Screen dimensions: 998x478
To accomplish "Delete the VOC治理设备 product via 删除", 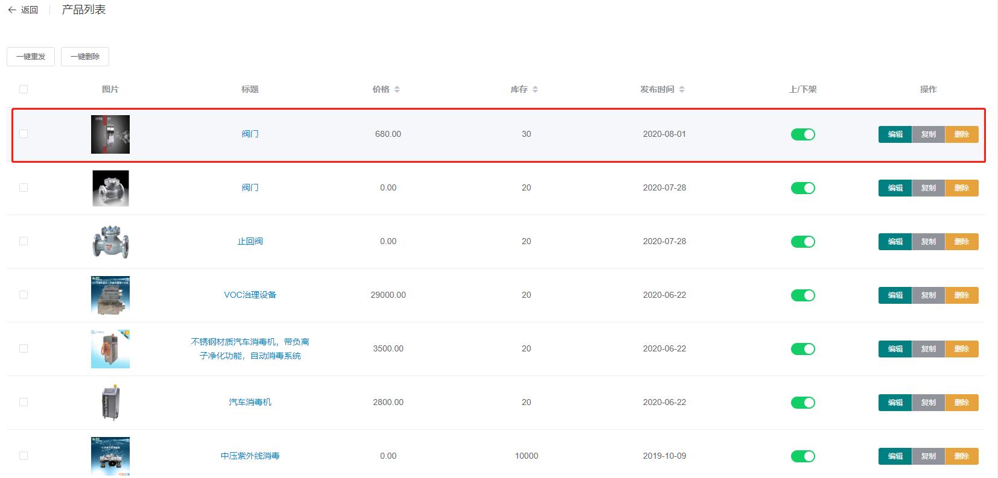I will pos(961,295).
